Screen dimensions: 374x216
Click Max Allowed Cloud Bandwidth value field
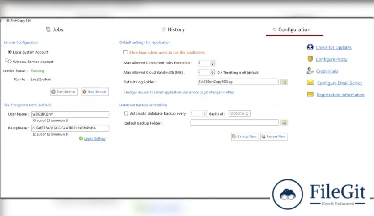[x=204, y=72]
